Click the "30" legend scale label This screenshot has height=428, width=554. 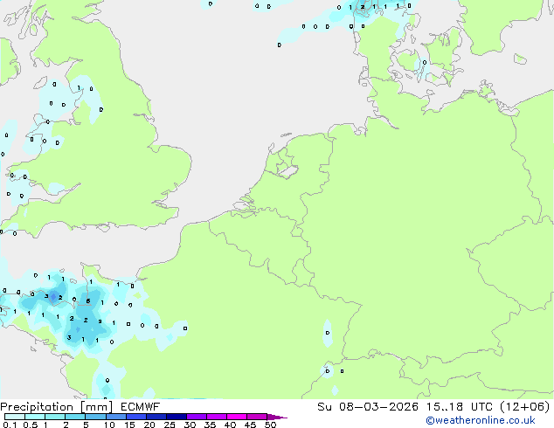pos(190,425)
